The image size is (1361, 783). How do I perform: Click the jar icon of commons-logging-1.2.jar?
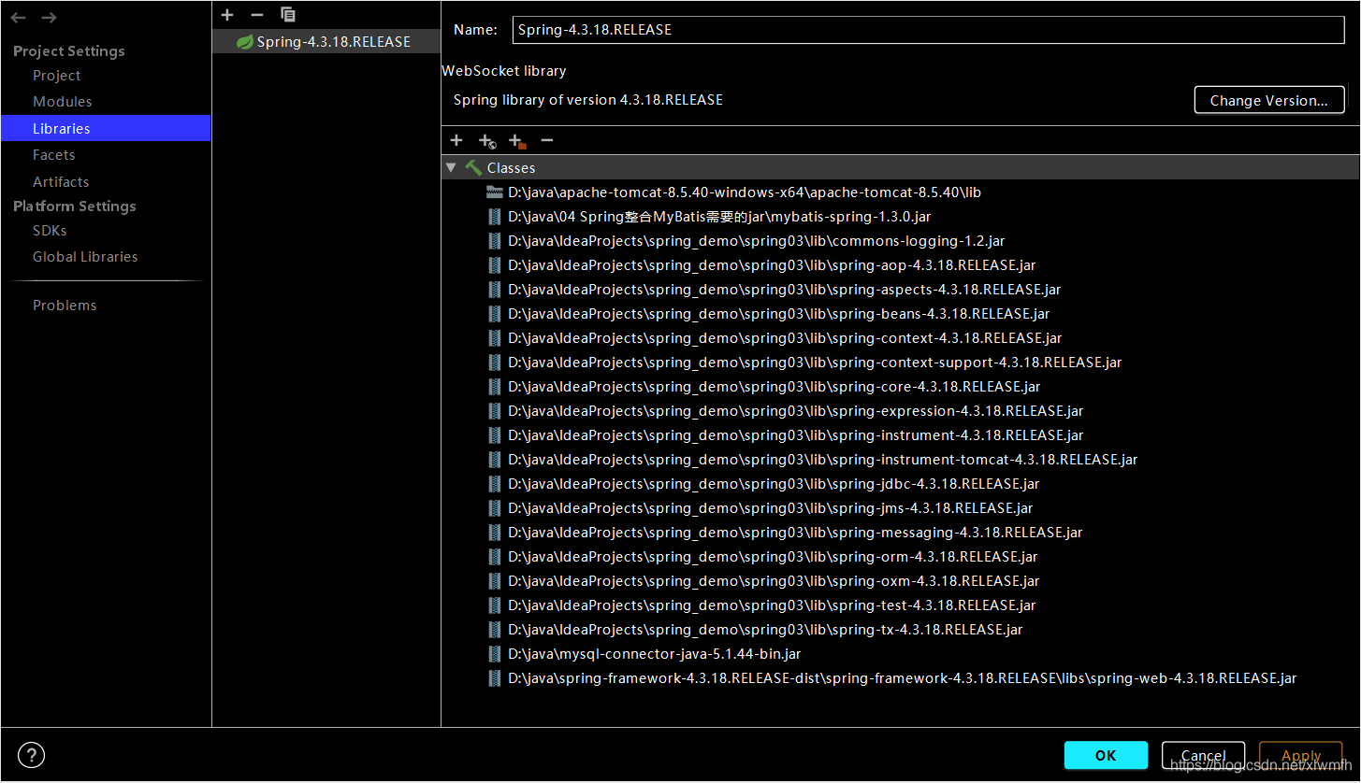pyautogui.click(x=495, y=241)
